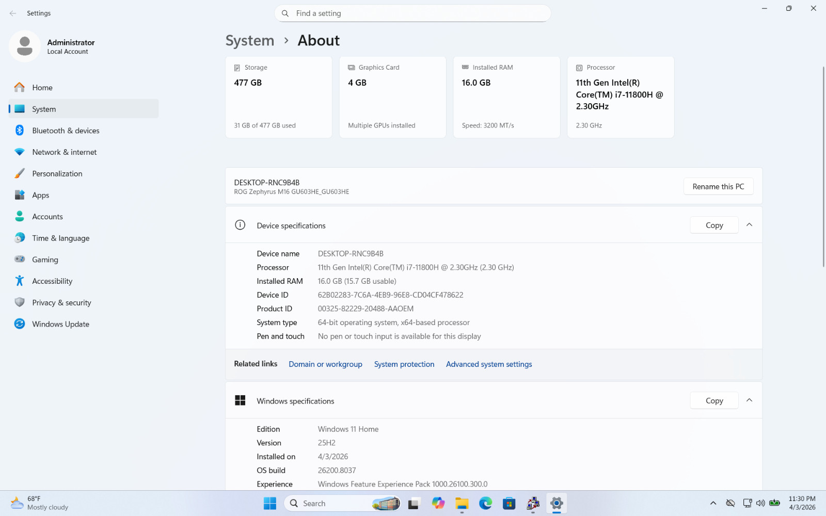This screenshot has height=516, width=826.
Task: Open the volume speaker tray icon
Action: (x=760, y=503)
